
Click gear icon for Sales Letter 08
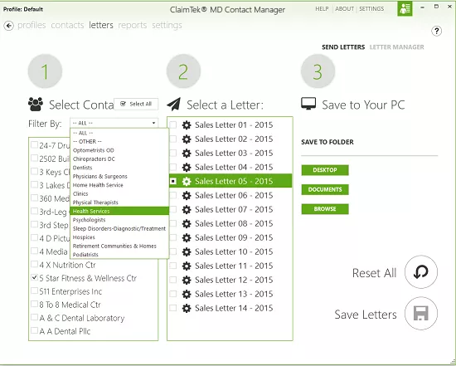(x=187, y=223)
